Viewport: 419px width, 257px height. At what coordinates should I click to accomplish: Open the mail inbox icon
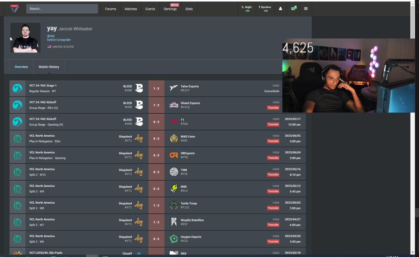pos(294,8)
